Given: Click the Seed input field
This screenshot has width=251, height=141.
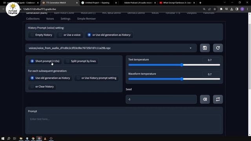Looking at the screenshot, I should [x=161, y=99].
